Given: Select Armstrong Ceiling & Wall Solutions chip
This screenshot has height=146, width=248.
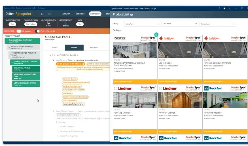Looking at the screenshot, I should point(76,83).
